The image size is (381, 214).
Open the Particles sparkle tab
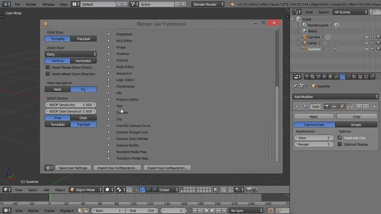tap(366, 77)
